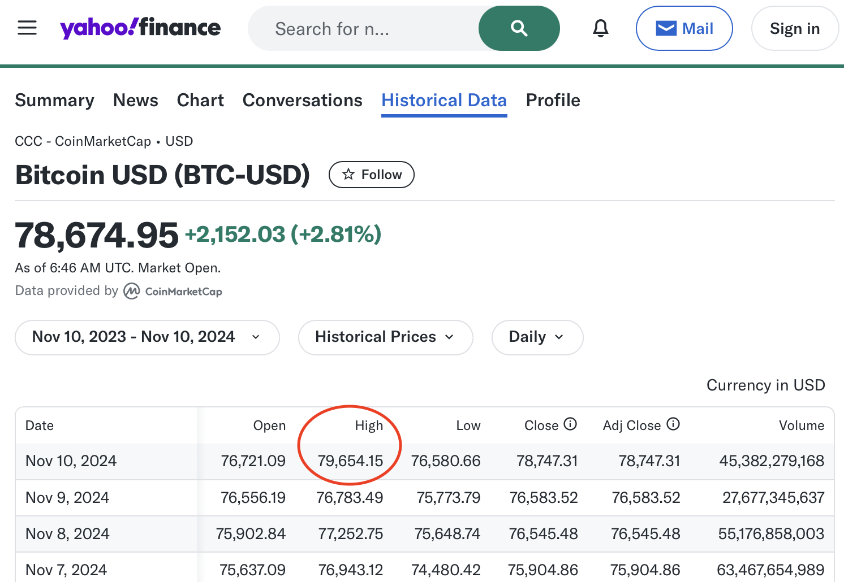Open the Conversations tab

coord(302,100)
